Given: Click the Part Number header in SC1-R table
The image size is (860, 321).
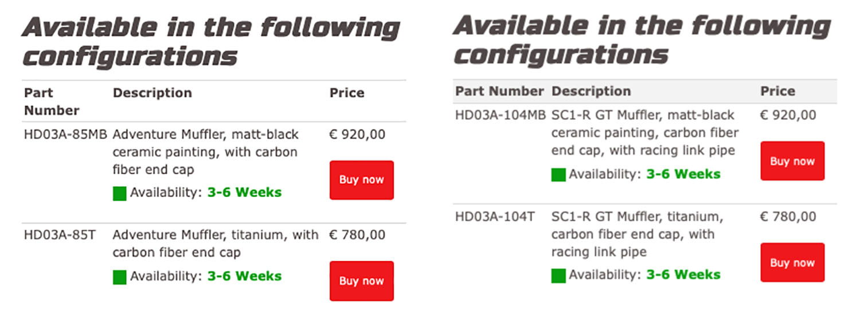Looking at the screenshot, I should pos(499,91).
